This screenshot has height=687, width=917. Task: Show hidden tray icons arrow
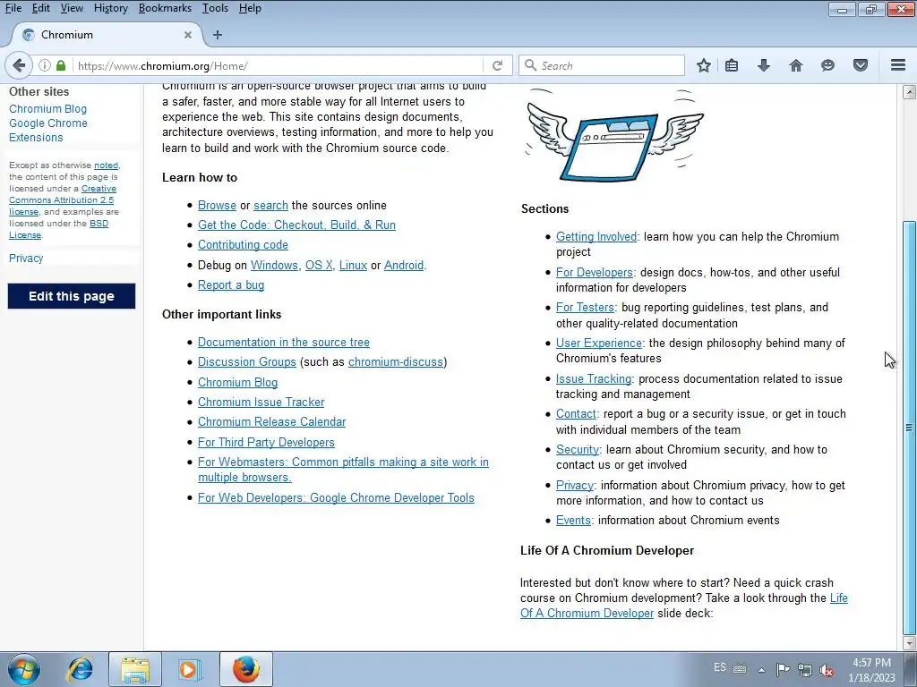761,670
